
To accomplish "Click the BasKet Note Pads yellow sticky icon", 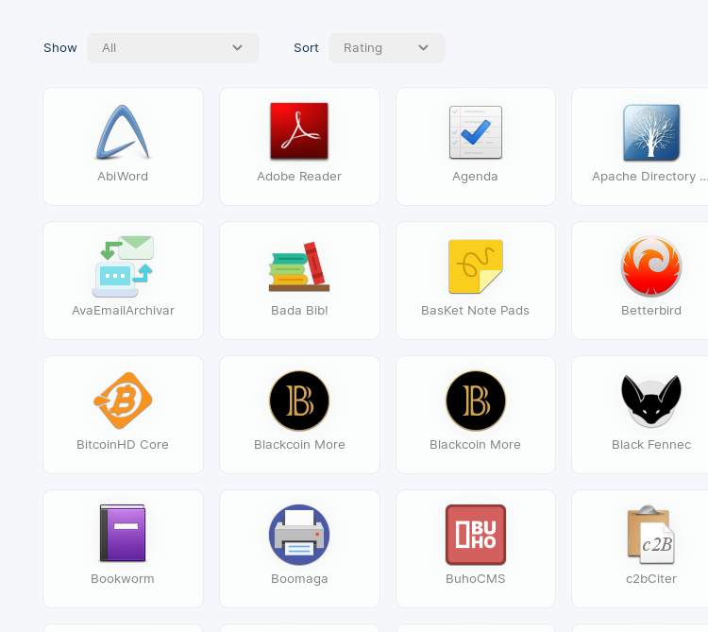I will click(x=476, y=266).
